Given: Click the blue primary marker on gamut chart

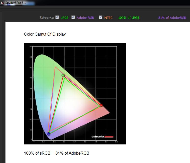Looking at the screenshot, I should pos(49,134).
